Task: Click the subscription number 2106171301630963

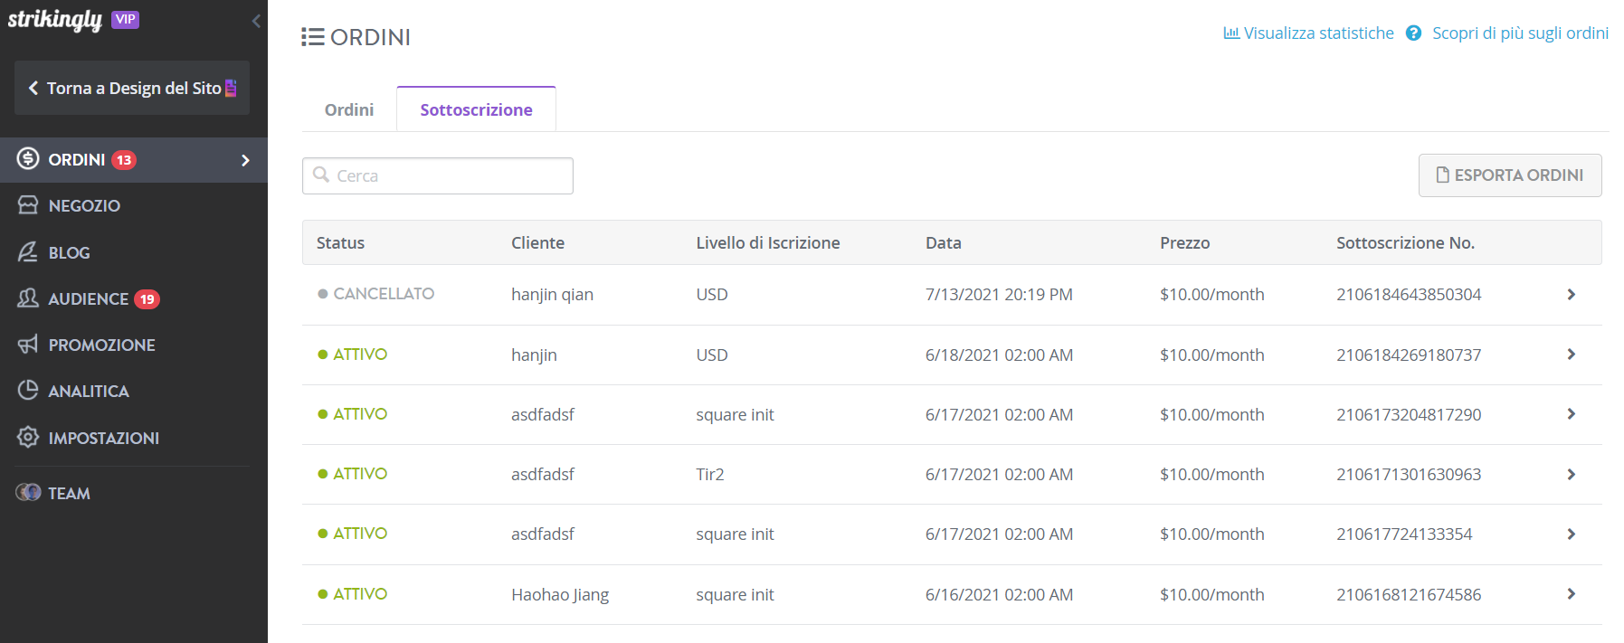Action: pos(1409,475)
